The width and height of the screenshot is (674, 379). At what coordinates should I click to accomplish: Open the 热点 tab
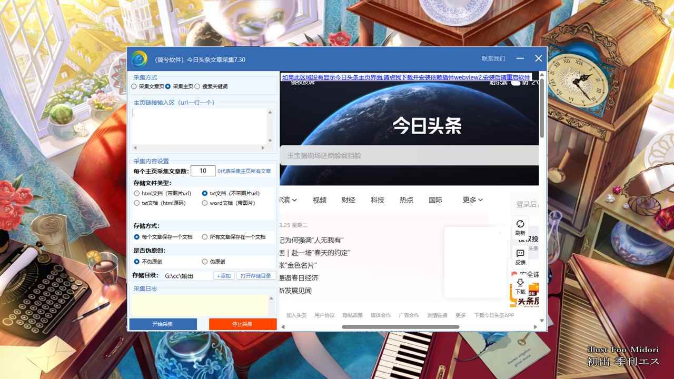tap(406, 200)
